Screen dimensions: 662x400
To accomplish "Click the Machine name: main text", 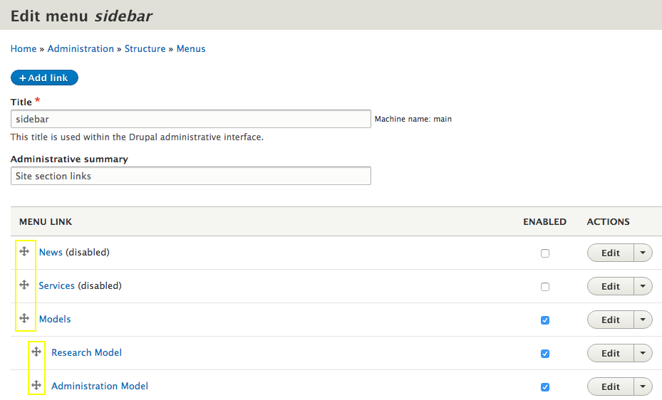I will pos(413,120).
